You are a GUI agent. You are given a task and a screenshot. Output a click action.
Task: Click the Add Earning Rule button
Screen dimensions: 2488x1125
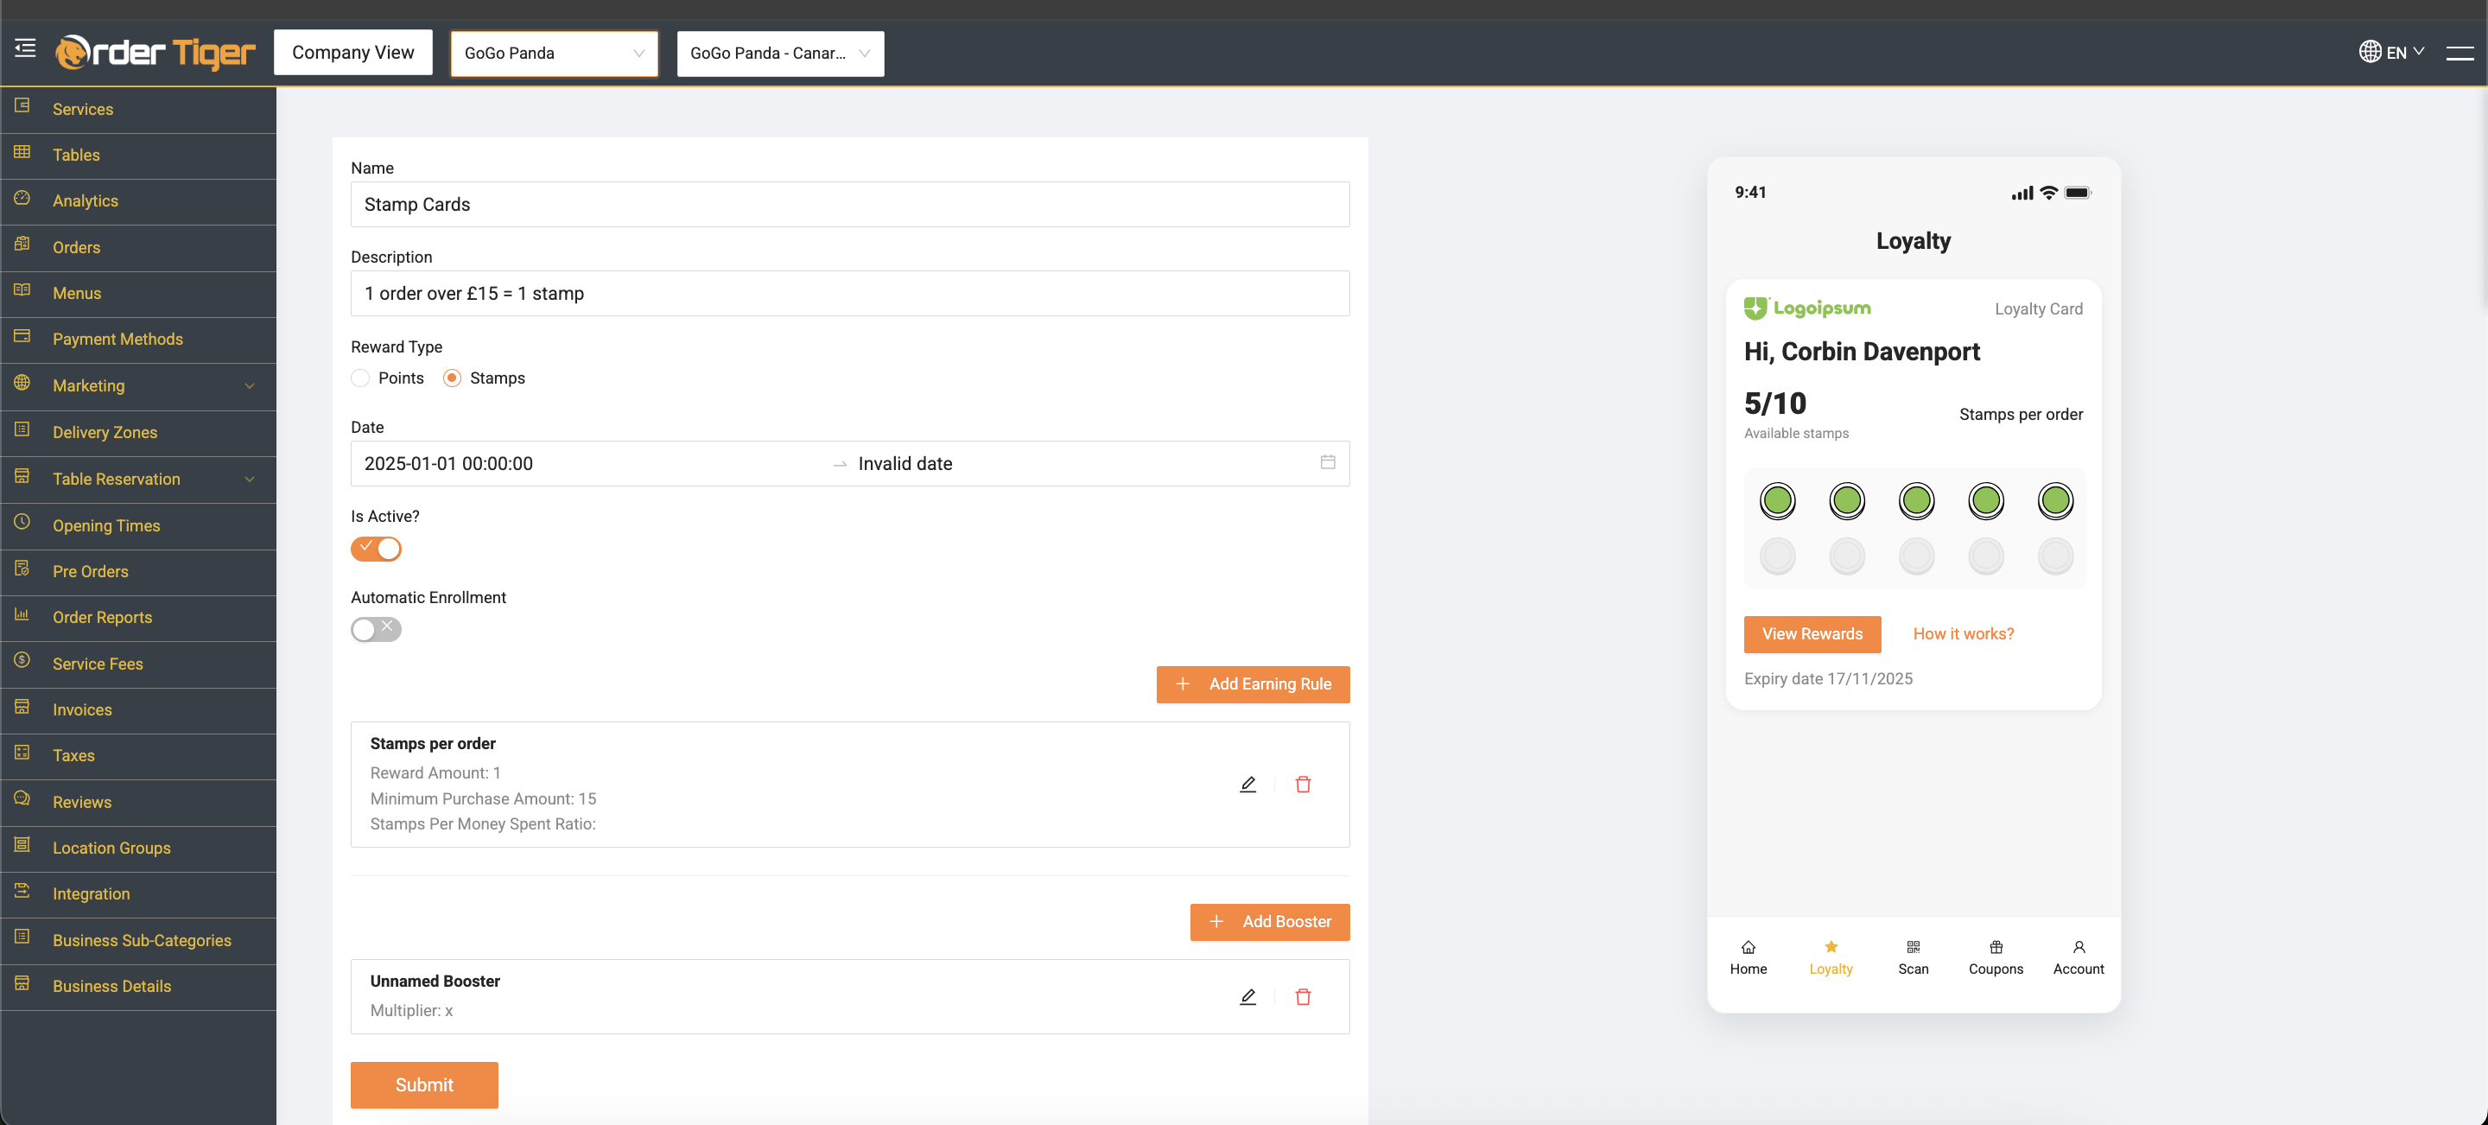(x=1252, y=683)
